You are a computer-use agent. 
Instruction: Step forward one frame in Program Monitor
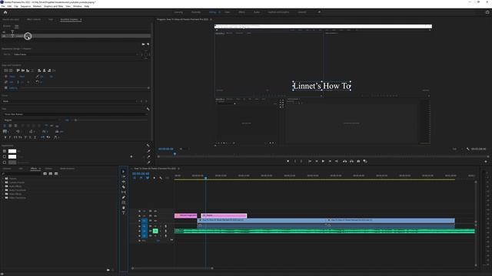(330, 161)
